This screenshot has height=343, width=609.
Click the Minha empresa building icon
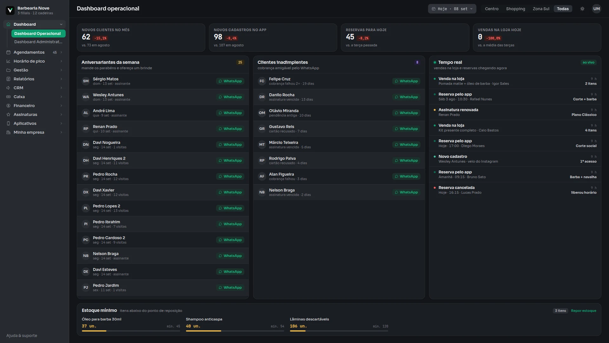tap(8, 132)
